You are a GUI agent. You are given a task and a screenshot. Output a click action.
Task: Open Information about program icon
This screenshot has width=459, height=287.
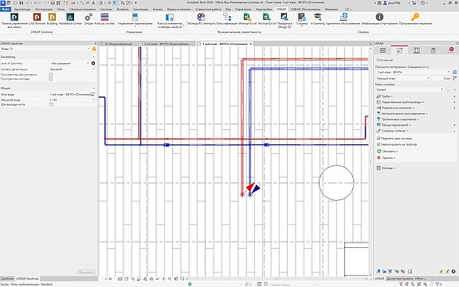(379, 19)
